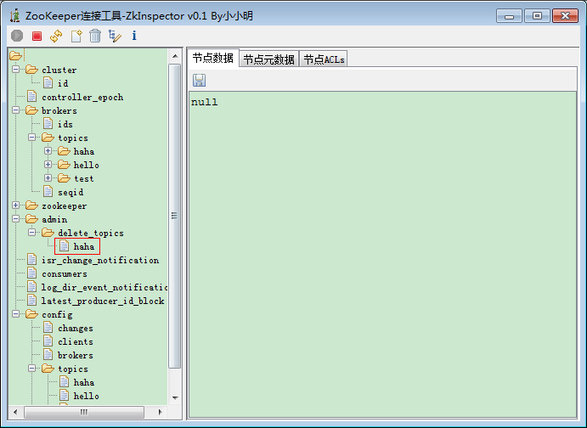The height and width of the screenshot is (428, 587).
Task: Select haha under config topics
Action: [84, 382]
